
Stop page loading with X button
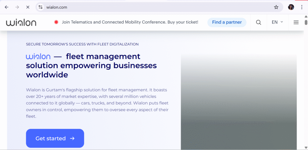click(x=28, y=7)
